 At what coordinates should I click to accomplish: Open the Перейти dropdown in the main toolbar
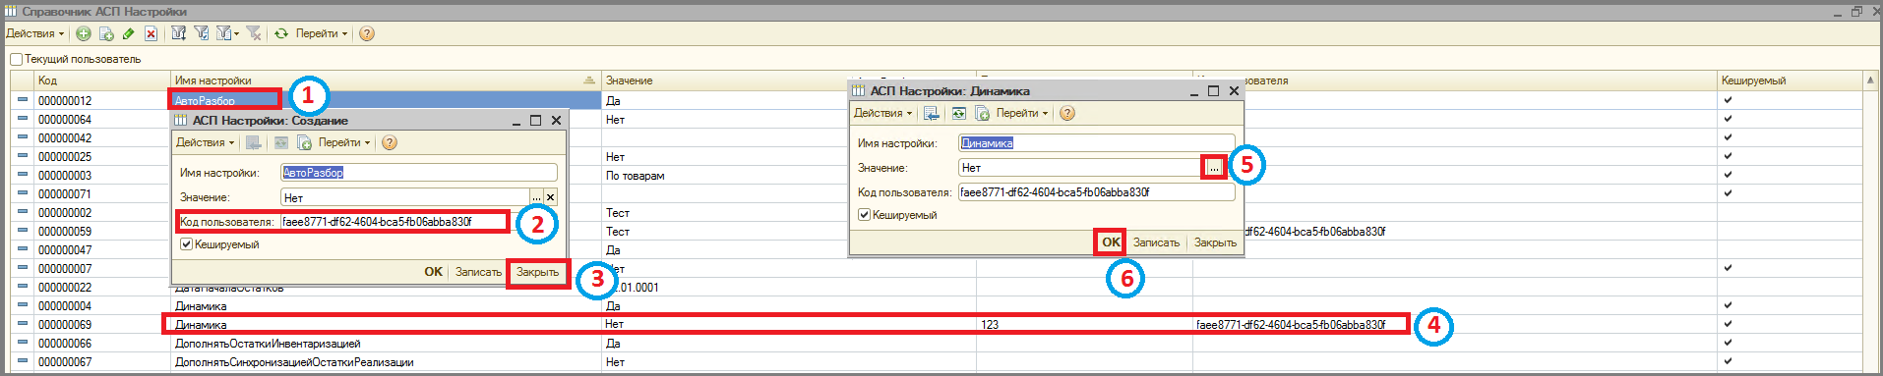tap(322, 33)
